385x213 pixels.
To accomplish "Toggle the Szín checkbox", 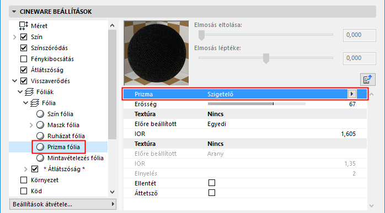I will (x=24, y=37).
